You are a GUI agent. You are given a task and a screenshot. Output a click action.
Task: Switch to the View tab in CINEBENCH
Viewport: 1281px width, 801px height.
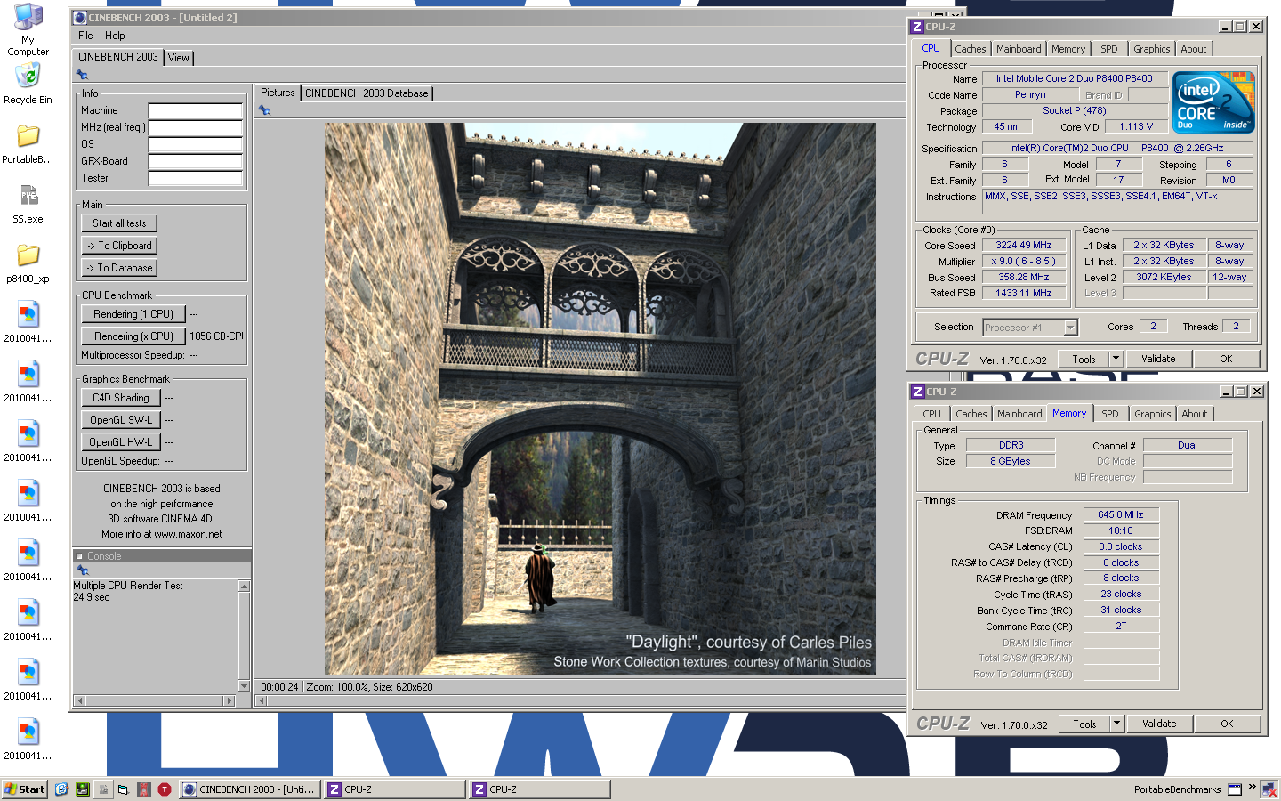click(x=179, y=58)
